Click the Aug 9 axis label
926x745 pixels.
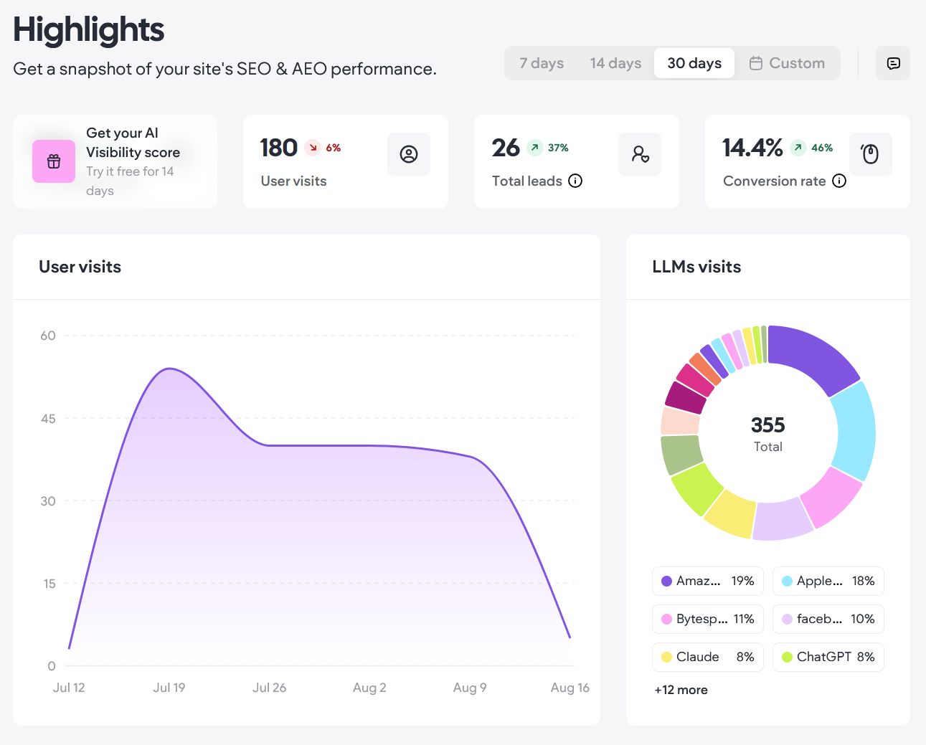tap(470, 688)
